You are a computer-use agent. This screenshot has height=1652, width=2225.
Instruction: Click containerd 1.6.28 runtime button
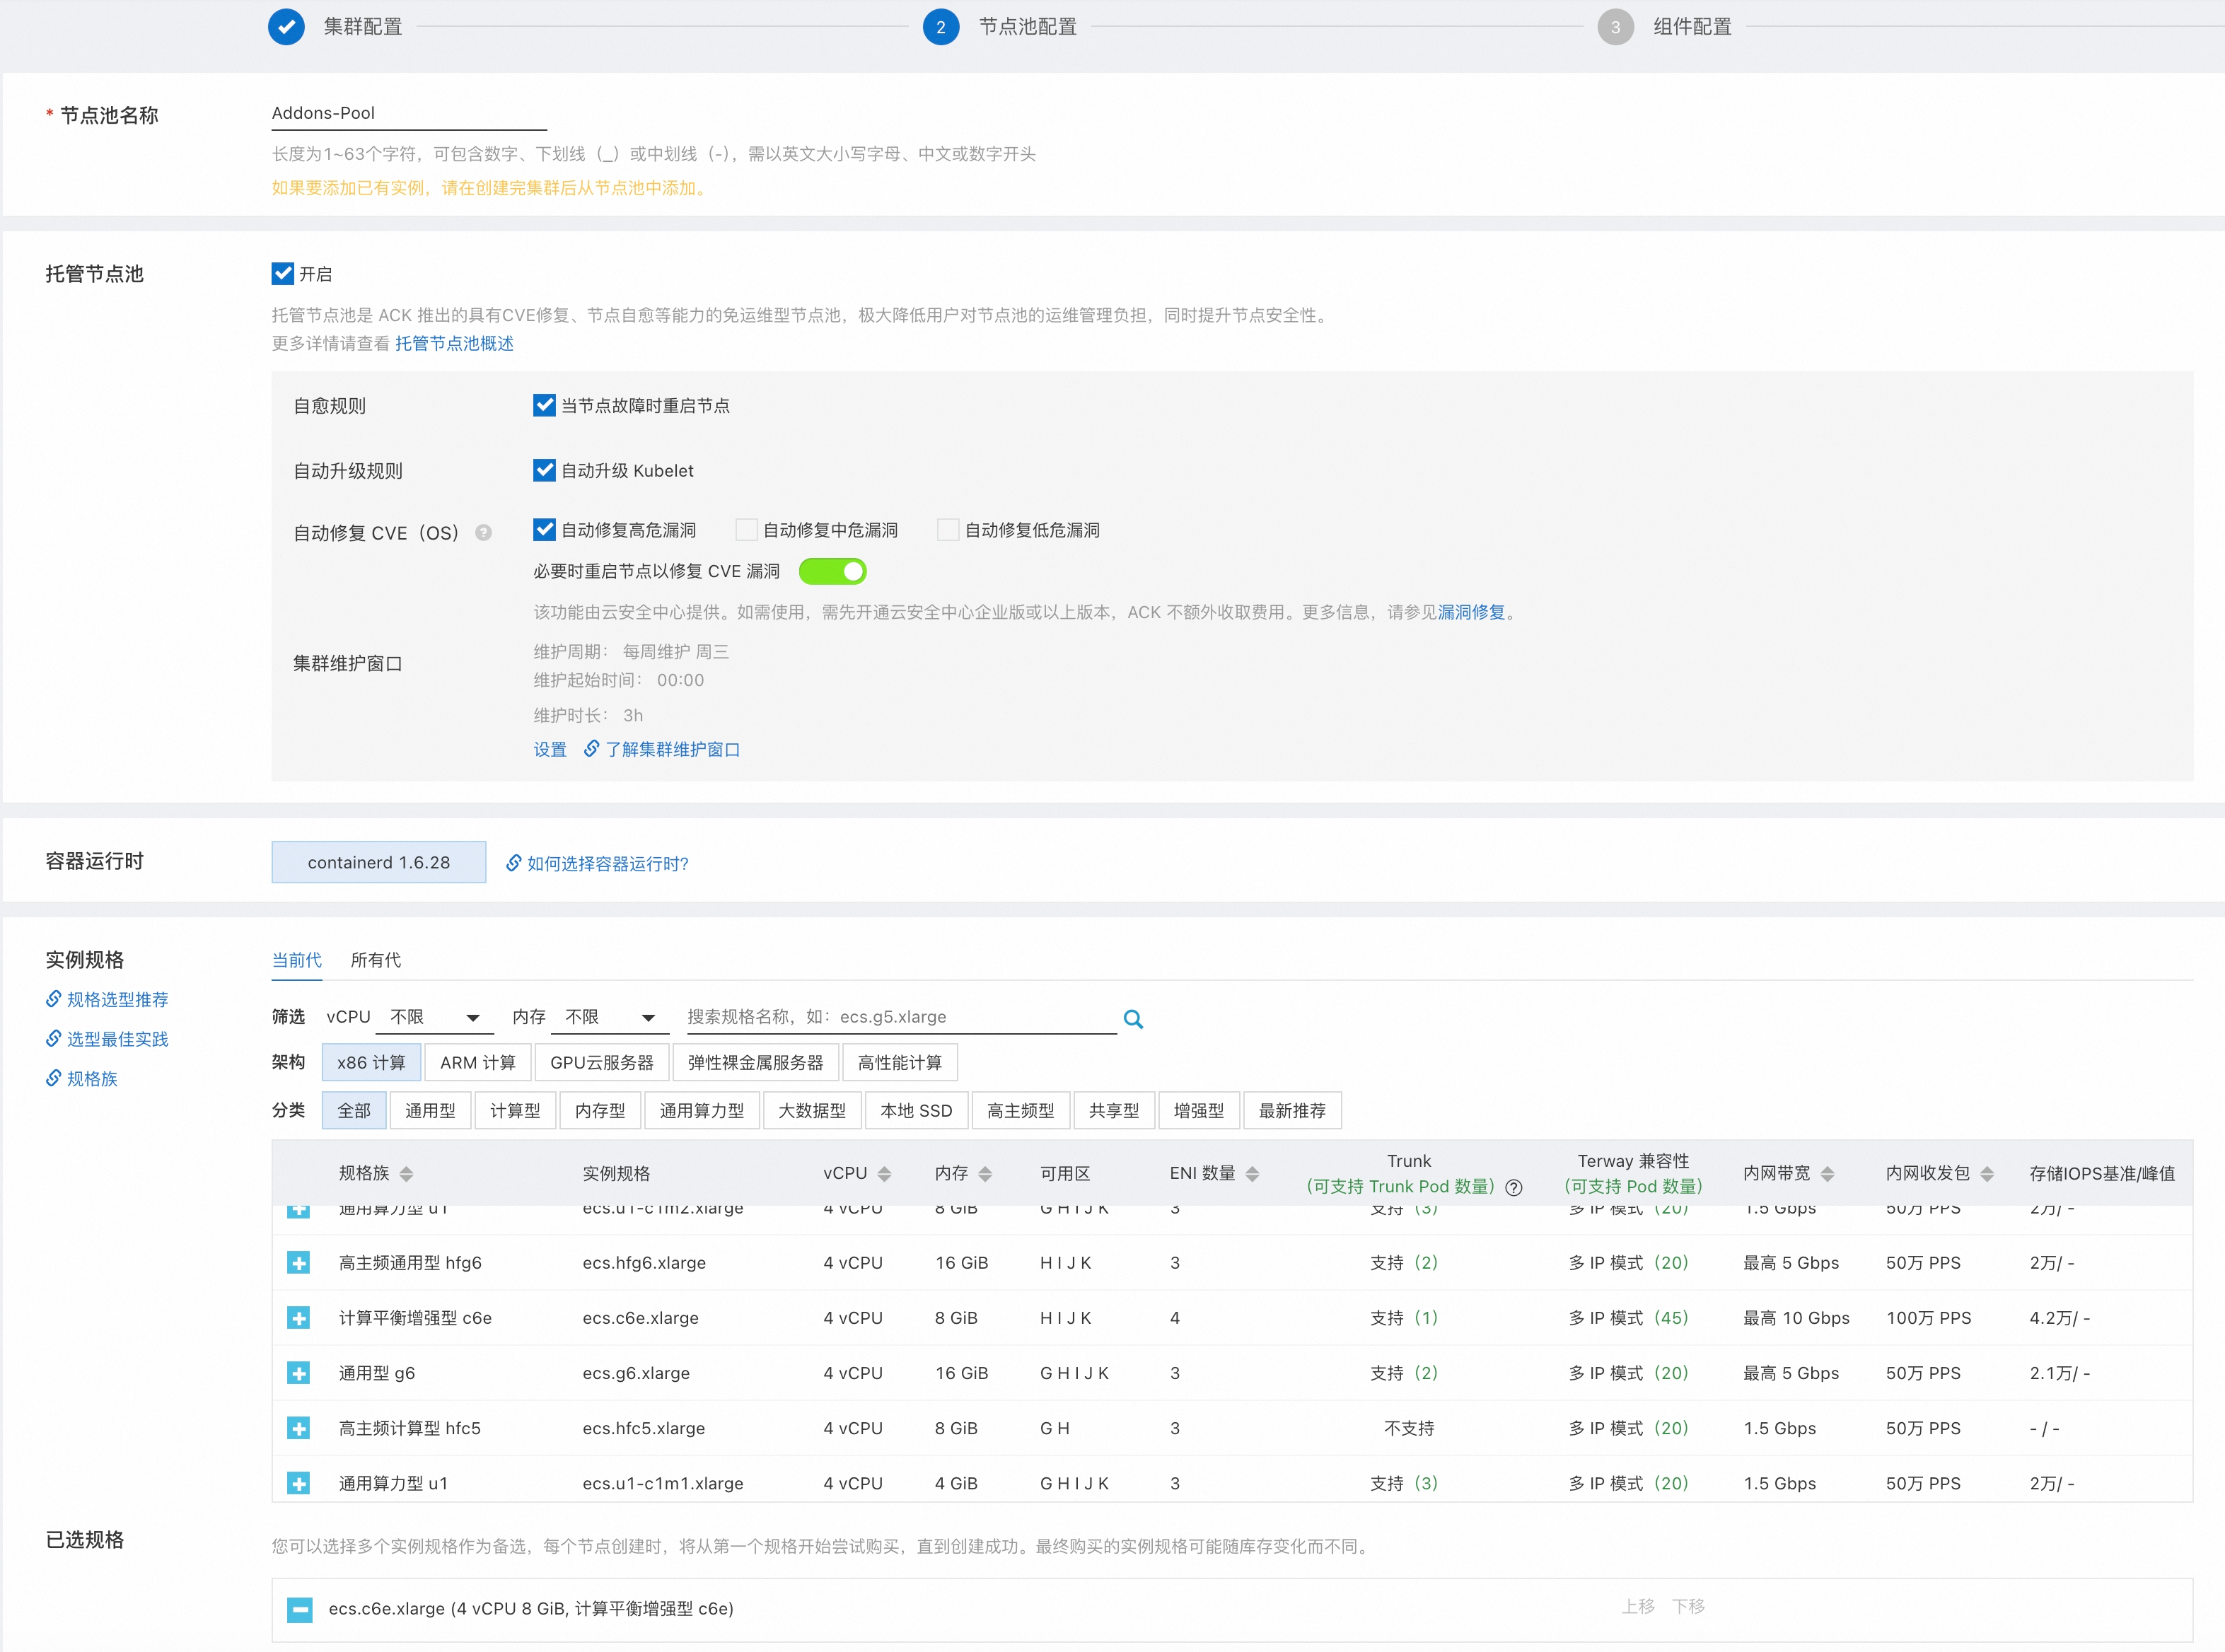tap(378, 862)
